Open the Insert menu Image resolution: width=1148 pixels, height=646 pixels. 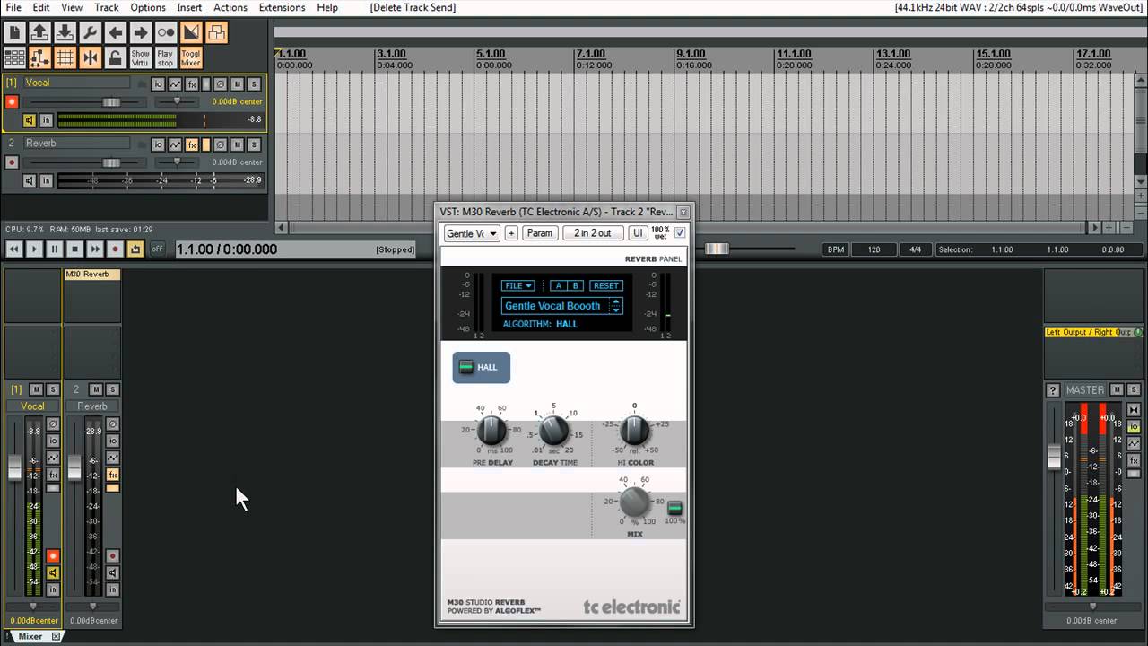(189, 7)
